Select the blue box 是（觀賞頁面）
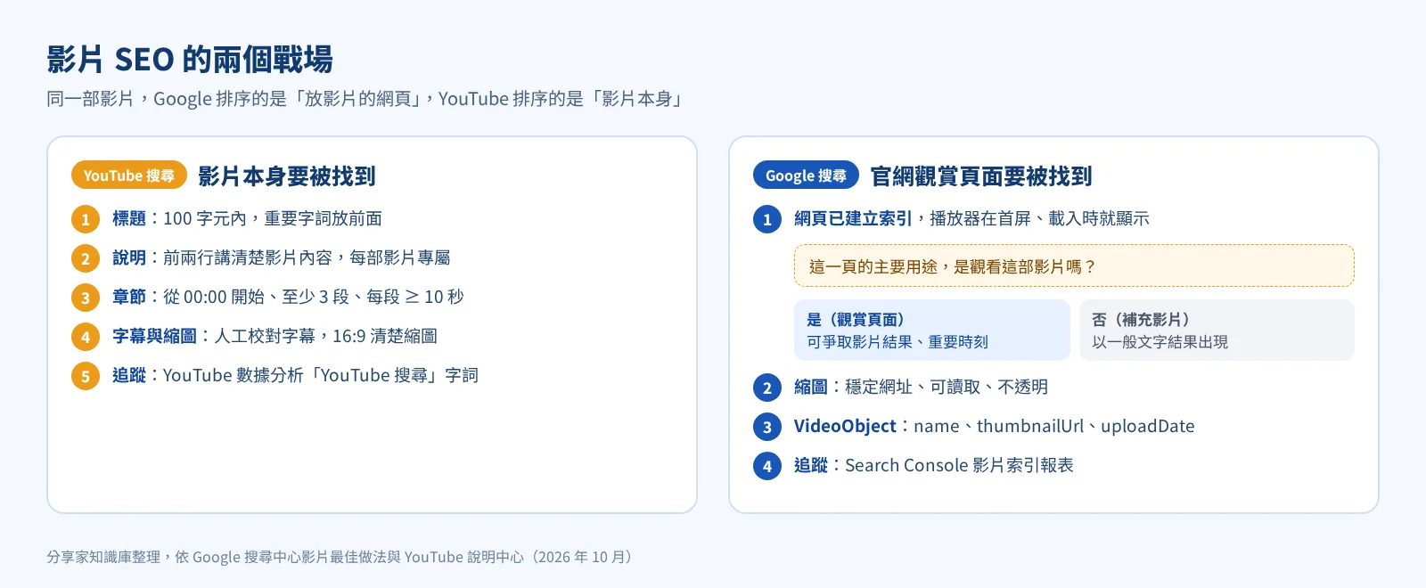The image size is (1426, 588). tap(931, 330)
